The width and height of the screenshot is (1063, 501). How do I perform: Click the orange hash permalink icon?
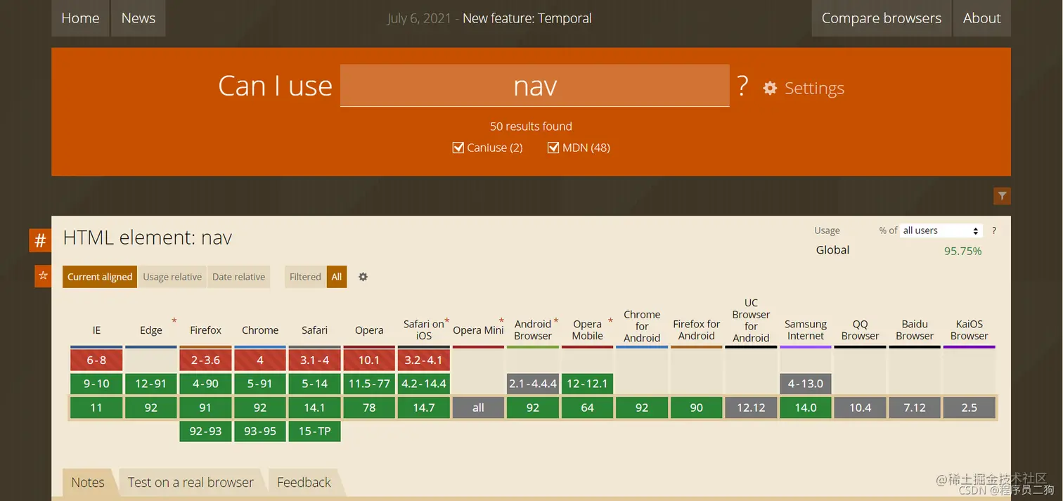click(x=40, y=240)
